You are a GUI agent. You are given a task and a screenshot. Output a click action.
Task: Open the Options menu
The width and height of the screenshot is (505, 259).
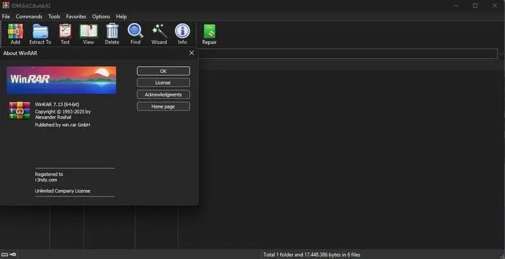pyautogui.click(x=101, y=16)
